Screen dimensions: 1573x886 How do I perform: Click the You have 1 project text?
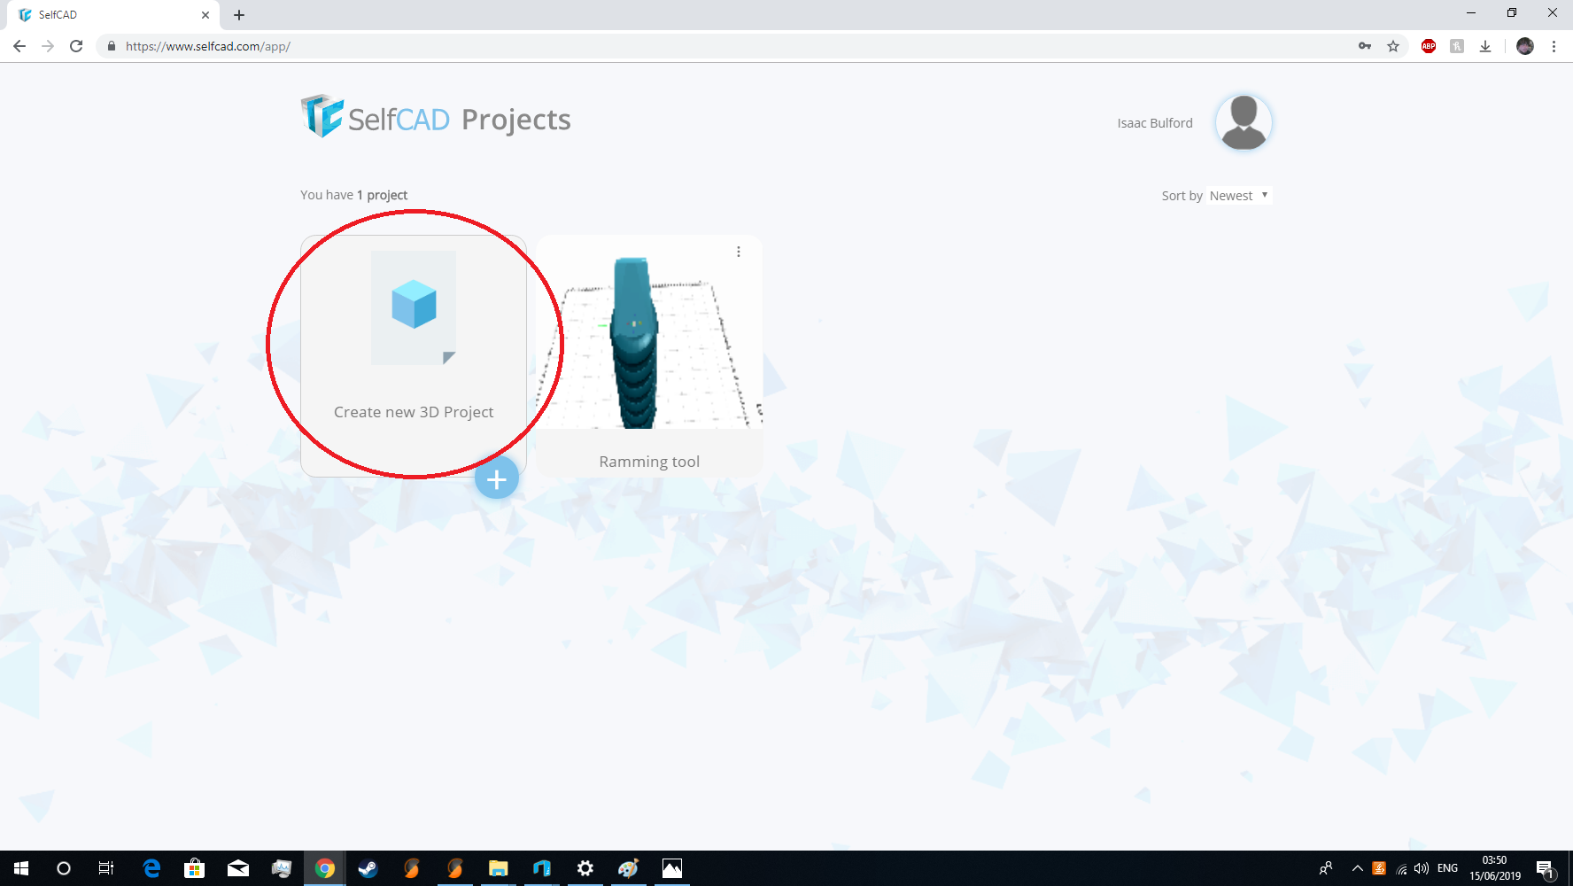(353, 195)
